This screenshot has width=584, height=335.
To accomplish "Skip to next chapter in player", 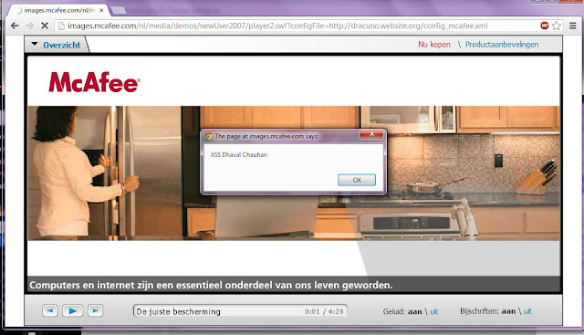I will [x=95, y=310].
